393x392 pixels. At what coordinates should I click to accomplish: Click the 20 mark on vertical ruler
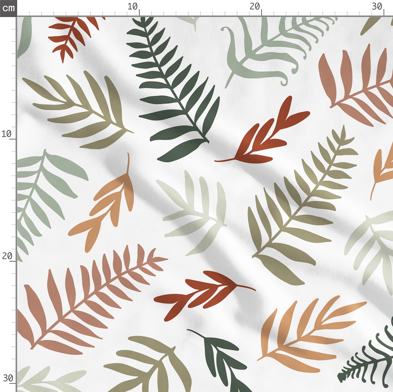point(7,256)
